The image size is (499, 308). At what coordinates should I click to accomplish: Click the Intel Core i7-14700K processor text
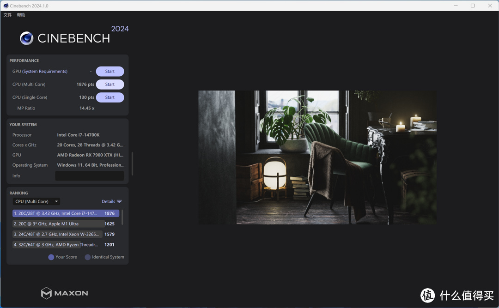pos(78,135)
